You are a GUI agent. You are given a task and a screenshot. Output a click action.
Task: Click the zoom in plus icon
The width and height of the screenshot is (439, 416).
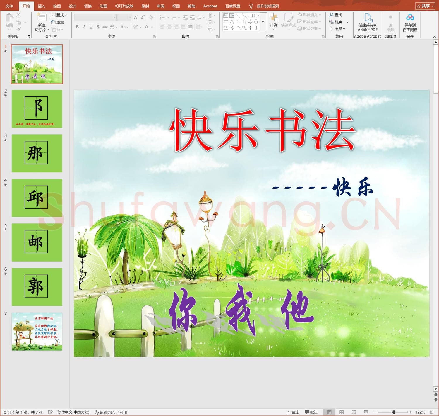tap(410, 412)
